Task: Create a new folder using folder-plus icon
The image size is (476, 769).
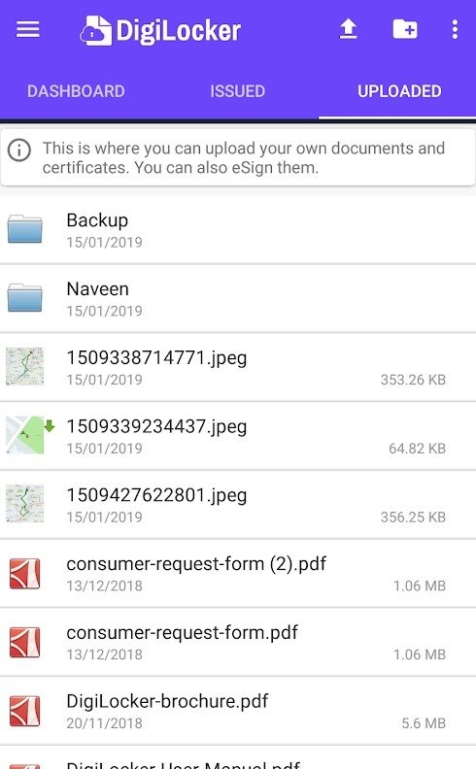Action: (405, 29)
